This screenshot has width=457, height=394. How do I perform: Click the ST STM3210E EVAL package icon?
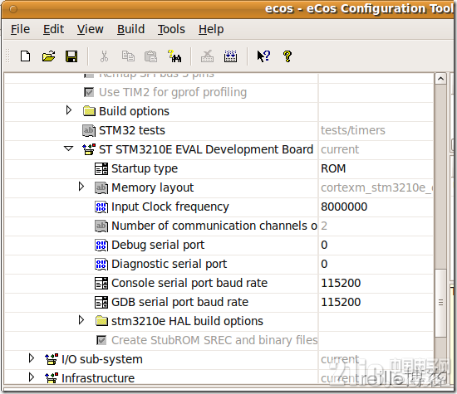[89, 149]
